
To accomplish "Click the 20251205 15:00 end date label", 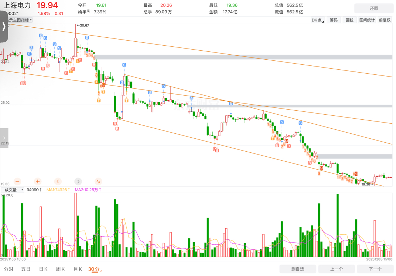I will (379, 259).
